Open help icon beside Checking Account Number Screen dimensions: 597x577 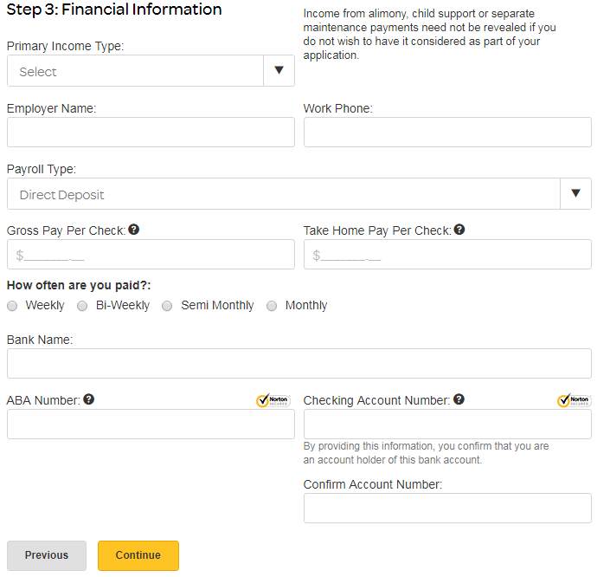tap(459, 399)
